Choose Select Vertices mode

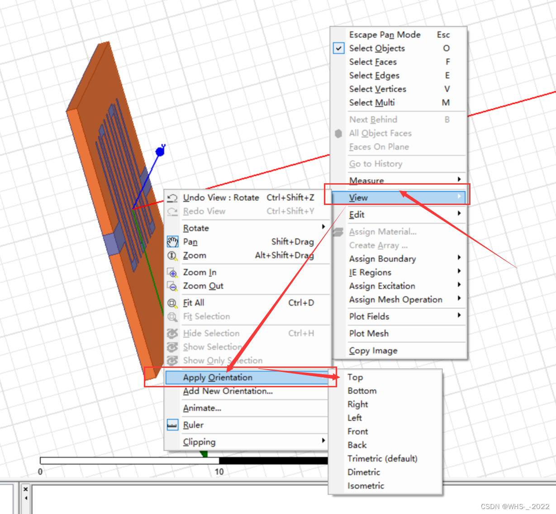click(x=399, y=89)
